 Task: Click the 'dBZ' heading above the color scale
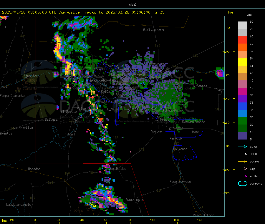(250, 15)
